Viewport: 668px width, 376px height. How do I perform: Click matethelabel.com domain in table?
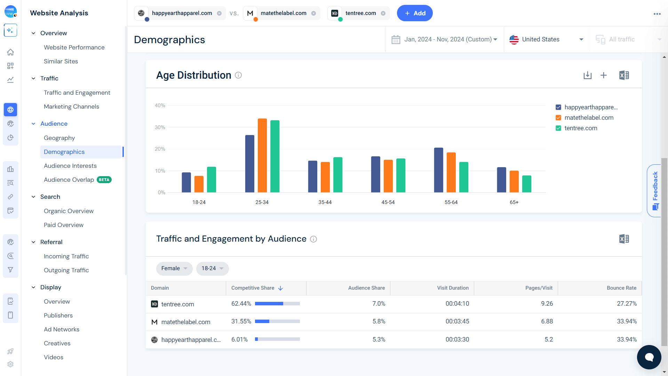click(186, 322)
